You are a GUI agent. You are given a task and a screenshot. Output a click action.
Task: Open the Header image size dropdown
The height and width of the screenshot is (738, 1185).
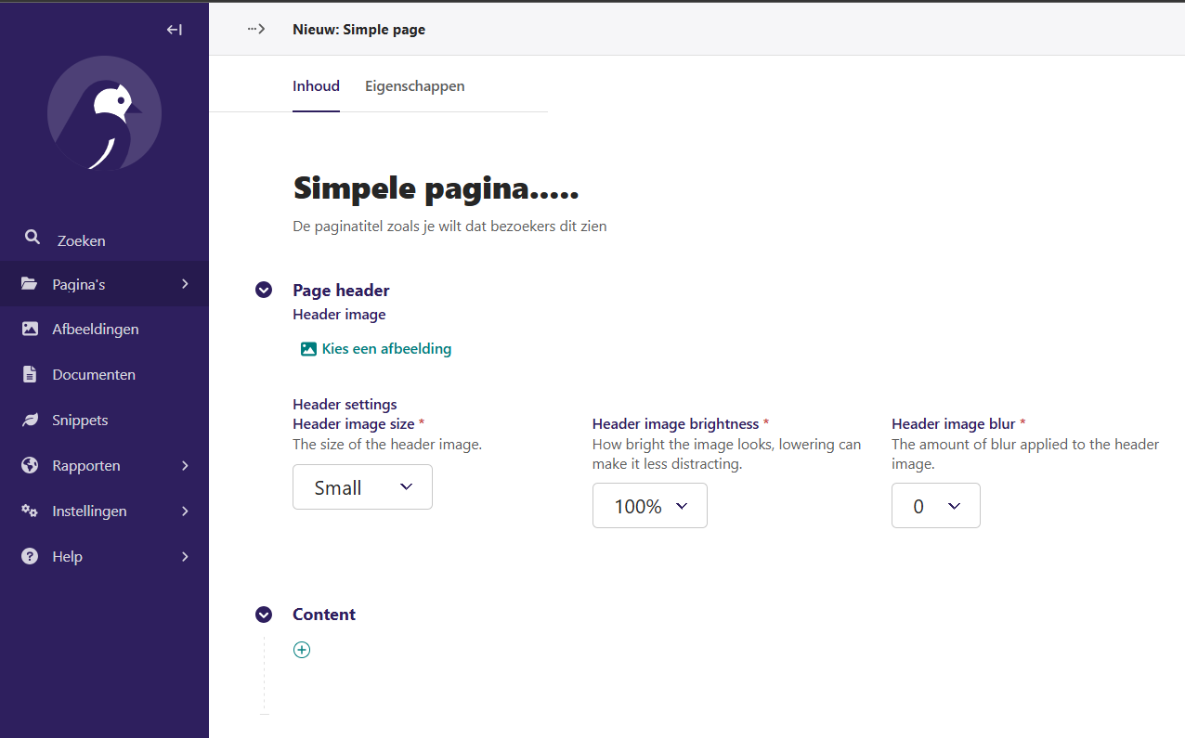[362, 486]
